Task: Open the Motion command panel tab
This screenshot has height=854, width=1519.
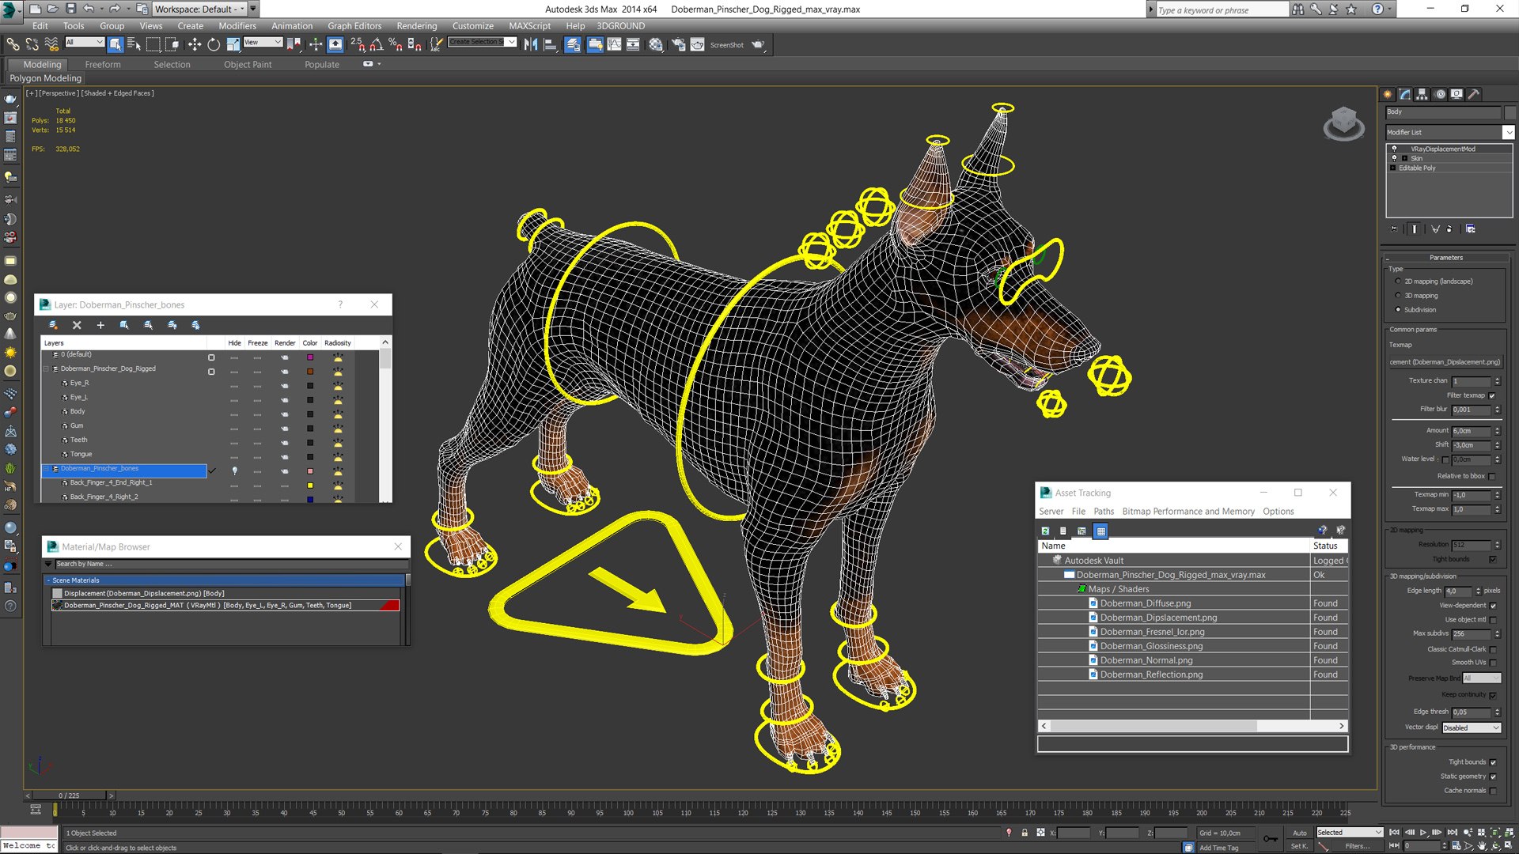Action: click(1440, 94)
